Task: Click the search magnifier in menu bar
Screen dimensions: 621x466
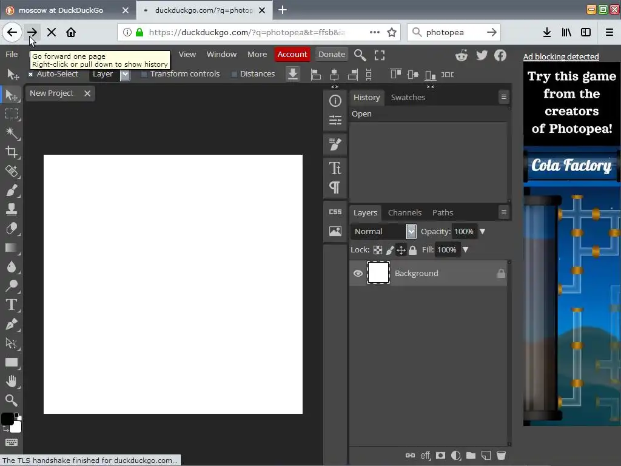Action: click(360, 55)
